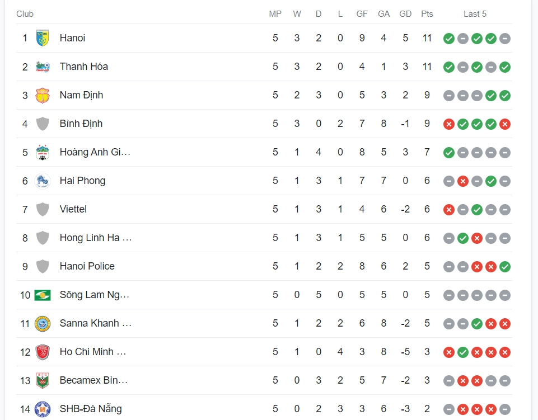The height and width of the screenshot is (420, 538).
Task: Click Thanh Hóa's first Last 5 win icon
Action: coord(448,67)
